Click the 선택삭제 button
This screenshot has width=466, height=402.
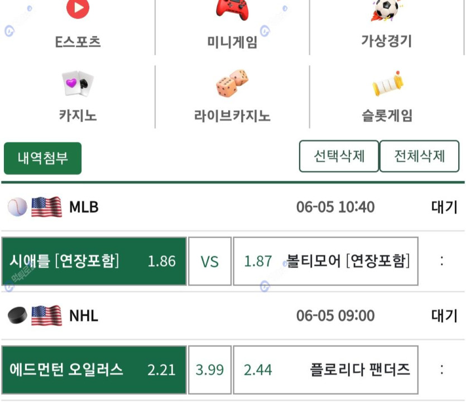(x=339, y=156)
